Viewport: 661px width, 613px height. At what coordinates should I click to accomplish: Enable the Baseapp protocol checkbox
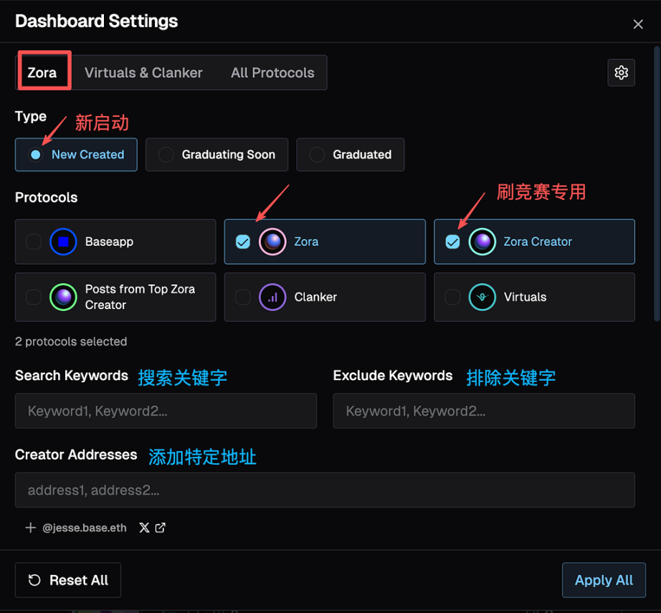tap(34, 242)
